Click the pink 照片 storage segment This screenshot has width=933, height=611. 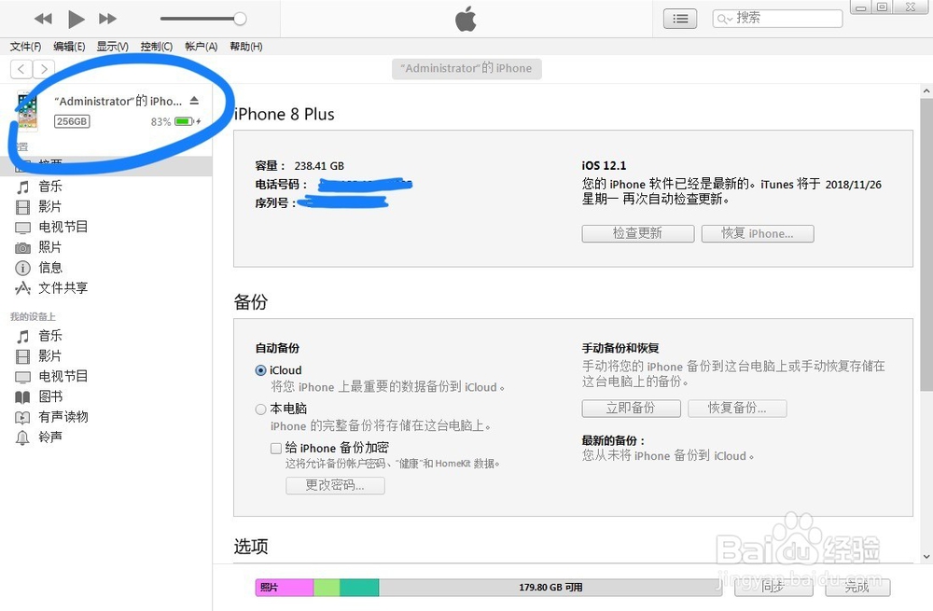tap(285, 587)
